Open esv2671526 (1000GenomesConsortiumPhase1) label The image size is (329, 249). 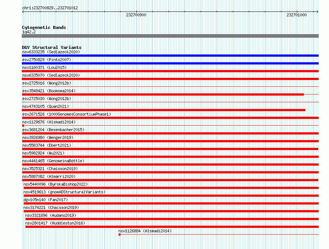[x=67, y=114]
